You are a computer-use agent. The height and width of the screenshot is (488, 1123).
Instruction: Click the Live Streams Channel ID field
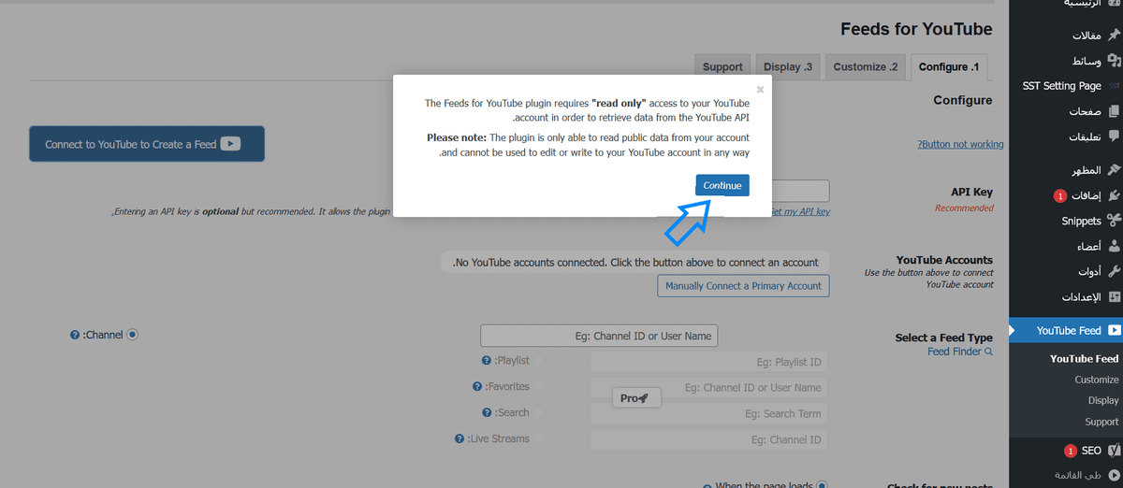click(x=709, y=439)
